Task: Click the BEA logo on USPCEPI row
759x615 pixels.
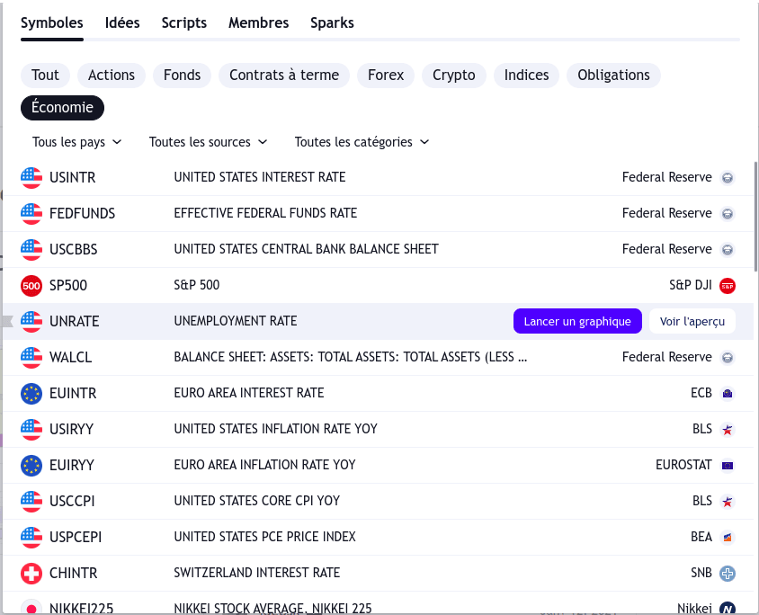Action: (728, 537)
